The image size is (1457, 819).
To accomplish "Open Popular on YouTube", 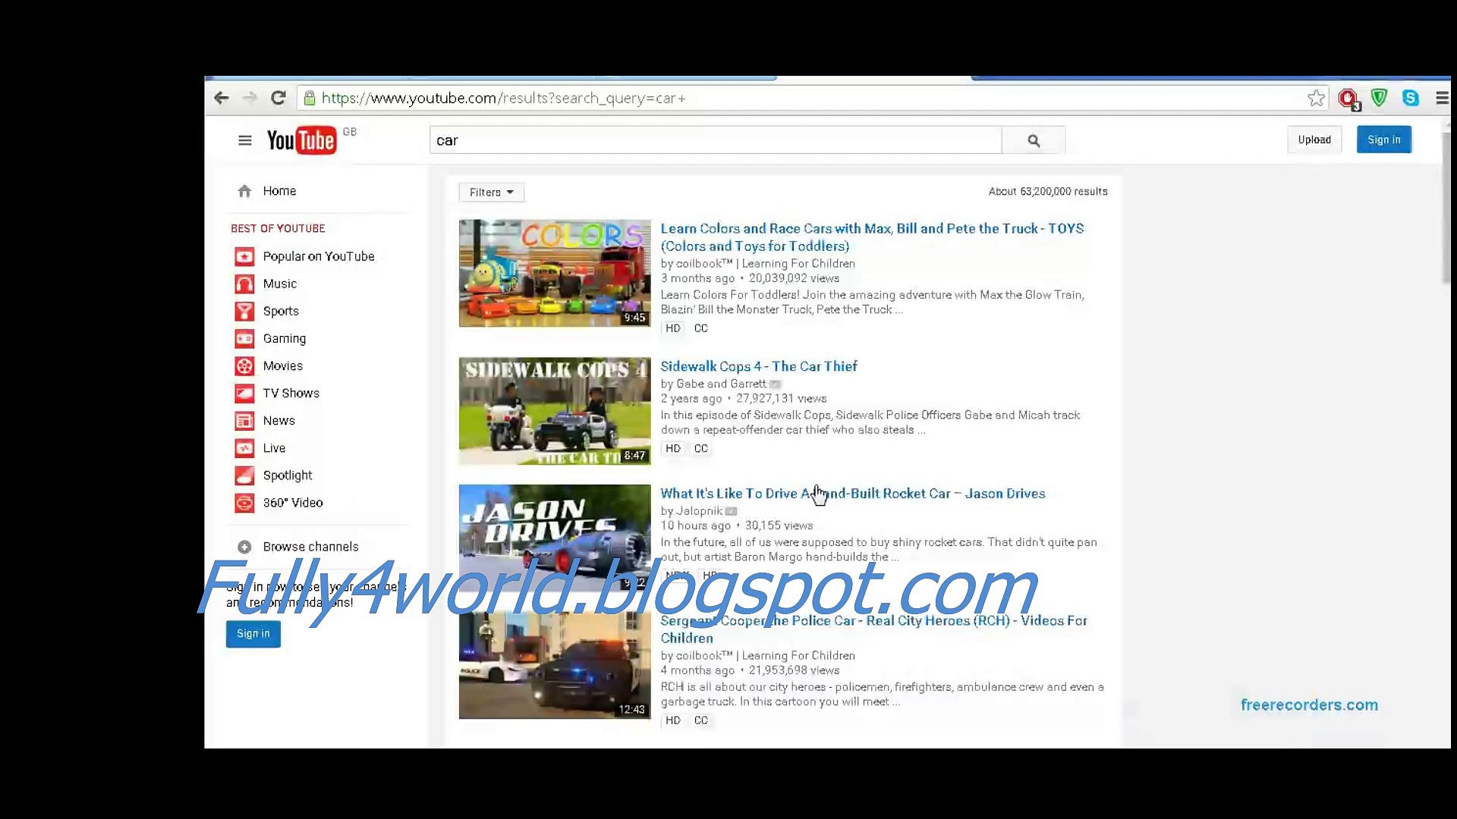I will pyautogui.click(x=318, y=256).
